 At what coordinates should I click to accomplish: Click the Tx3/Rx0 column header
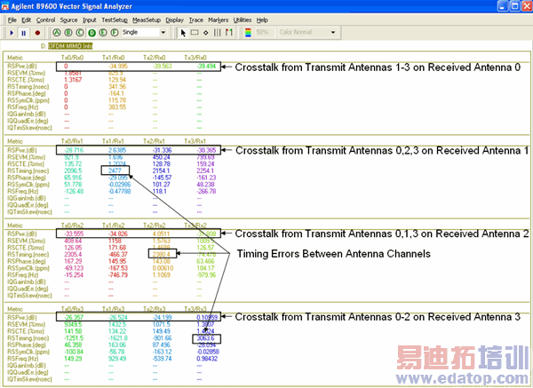[195, 58]
